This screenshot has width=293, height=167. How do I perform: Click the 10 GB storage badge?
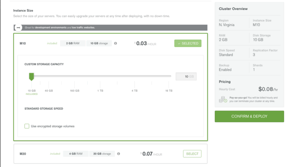(99, 43)
